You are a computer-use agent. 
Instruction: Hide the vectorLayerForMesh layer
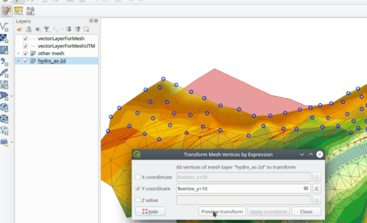tap(25, 38)
